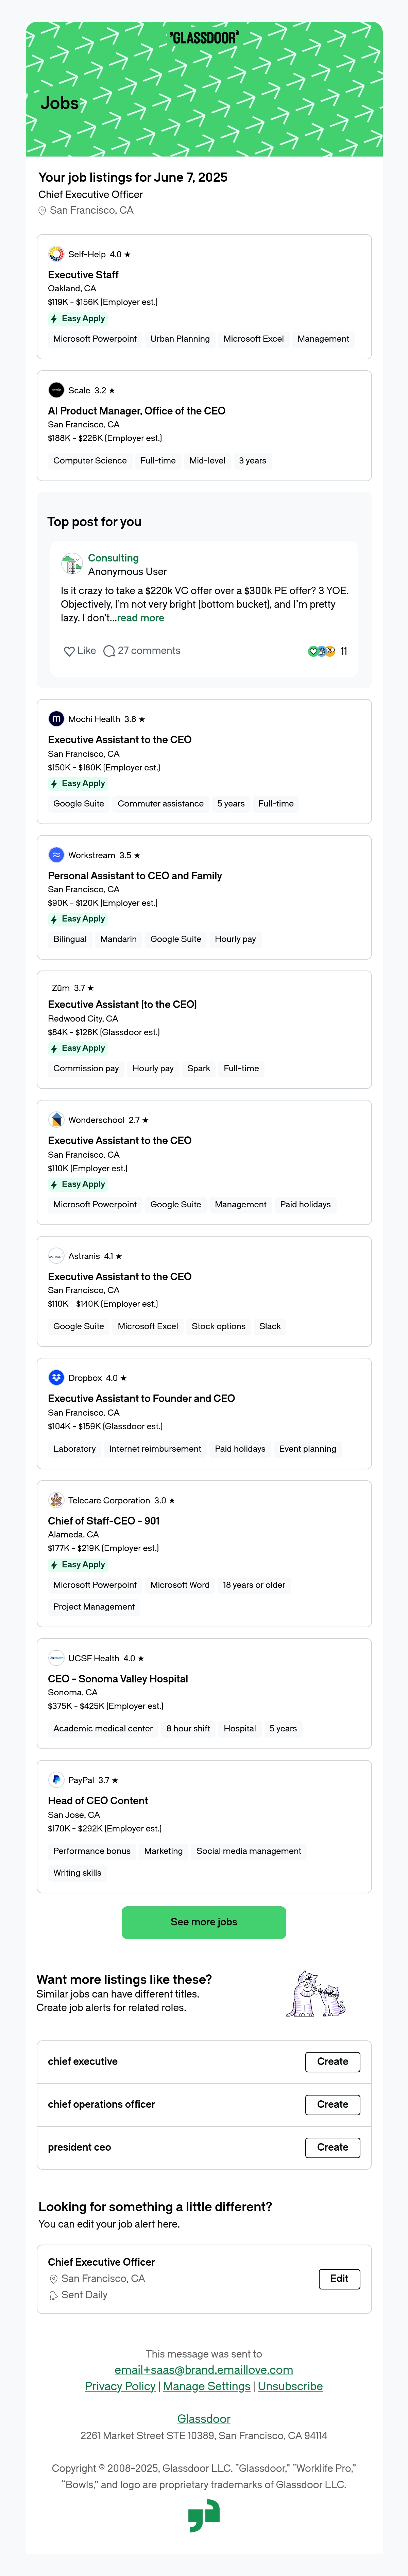Open the CEO - Sonoma Valley Hospital job
408x2576 pixels.
point(118,1679)
